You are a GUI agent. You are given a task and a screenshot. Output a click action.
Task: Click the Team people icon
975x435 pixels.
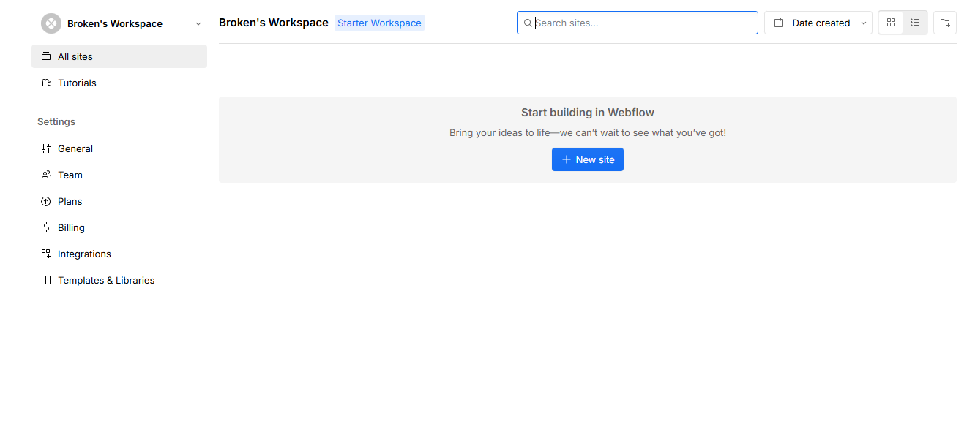pos(46,175)
